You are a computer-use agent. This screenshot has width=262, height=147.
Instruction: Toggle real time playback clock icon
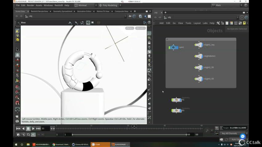(x=33, y=134)
